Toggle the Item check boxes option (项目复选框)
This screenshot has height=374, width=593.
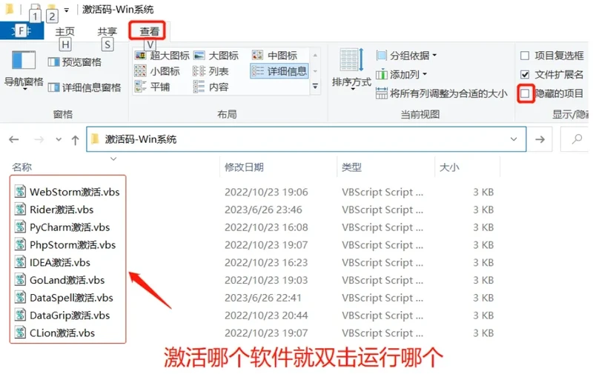525,56
